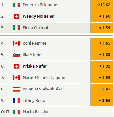
Task: Click the winning time 1:15.62 cell
Action: pyautogui.click(x=102, y=5)
